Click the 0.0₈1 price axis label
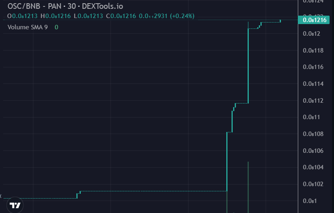The height and width of the screenshot is (213, 334). 310,201
